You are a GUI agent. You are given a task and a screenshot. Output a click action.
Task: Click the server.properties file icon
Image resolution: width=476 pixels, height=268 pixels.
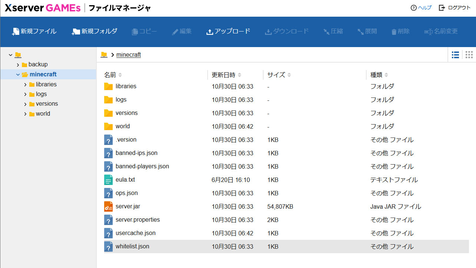tap(108, 220)
